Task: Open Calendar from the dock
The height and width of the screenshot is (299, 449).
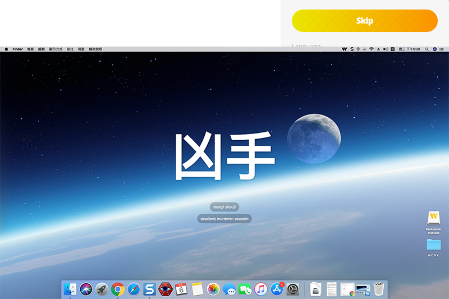Action: [181, 289]
